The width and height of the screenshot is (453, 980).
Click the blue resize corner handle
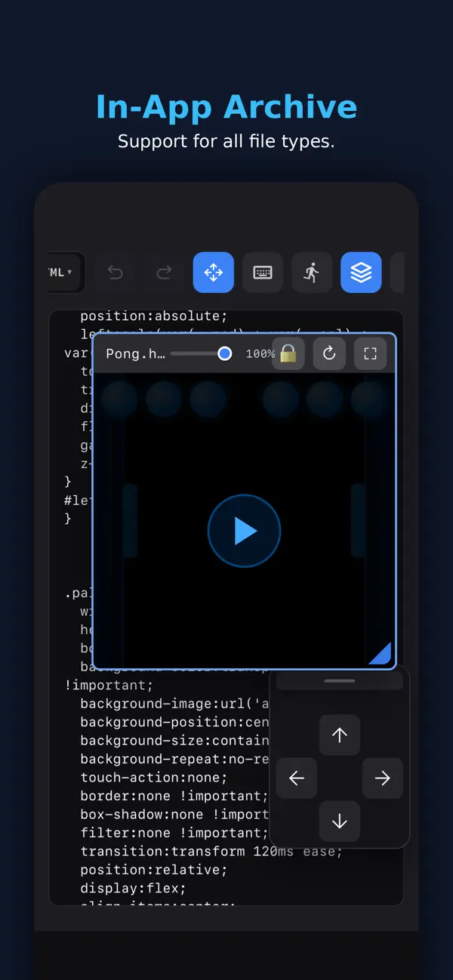point(382,655)
